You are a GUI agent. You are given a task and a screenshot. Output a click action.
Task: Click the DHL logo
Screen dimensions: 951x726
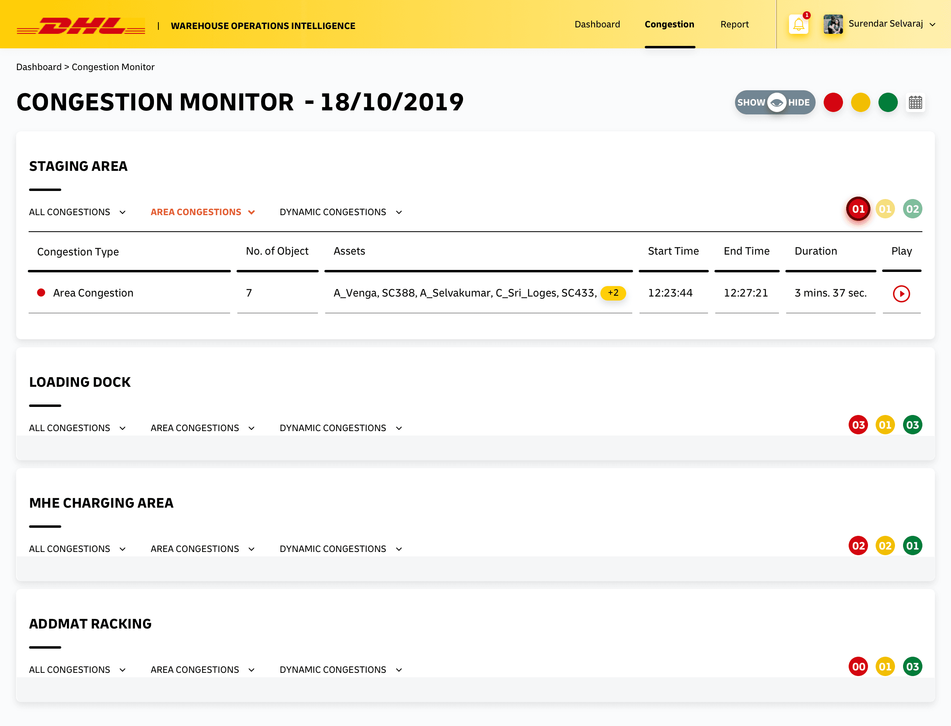81,25
